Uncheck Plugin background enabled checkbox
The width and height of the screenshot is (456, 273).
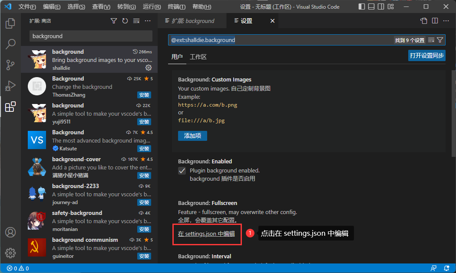point(182,171)
